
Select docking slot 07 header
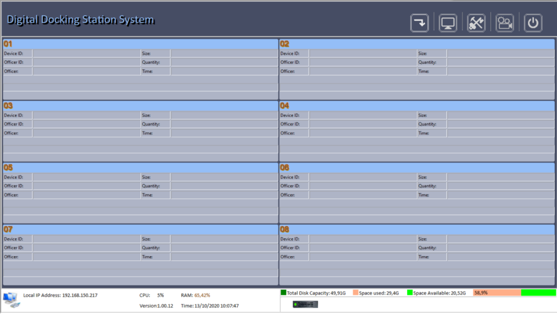(140, 230)
